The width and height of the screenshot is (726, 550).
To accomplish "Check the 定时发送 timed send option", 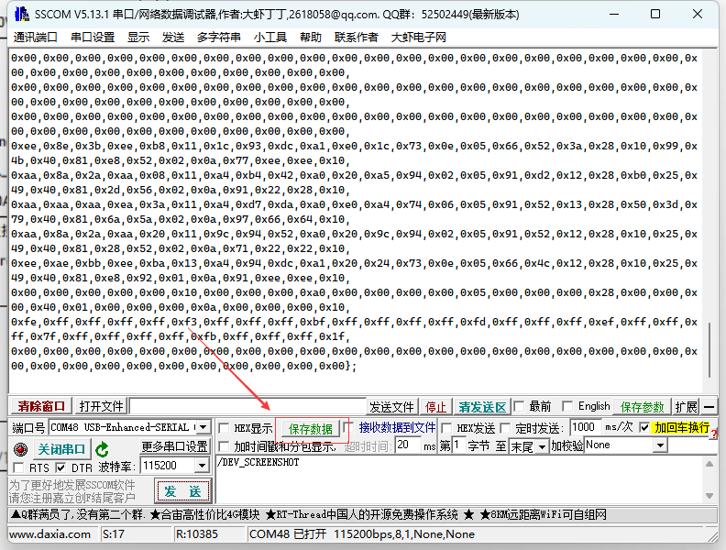I will point(505,428).
